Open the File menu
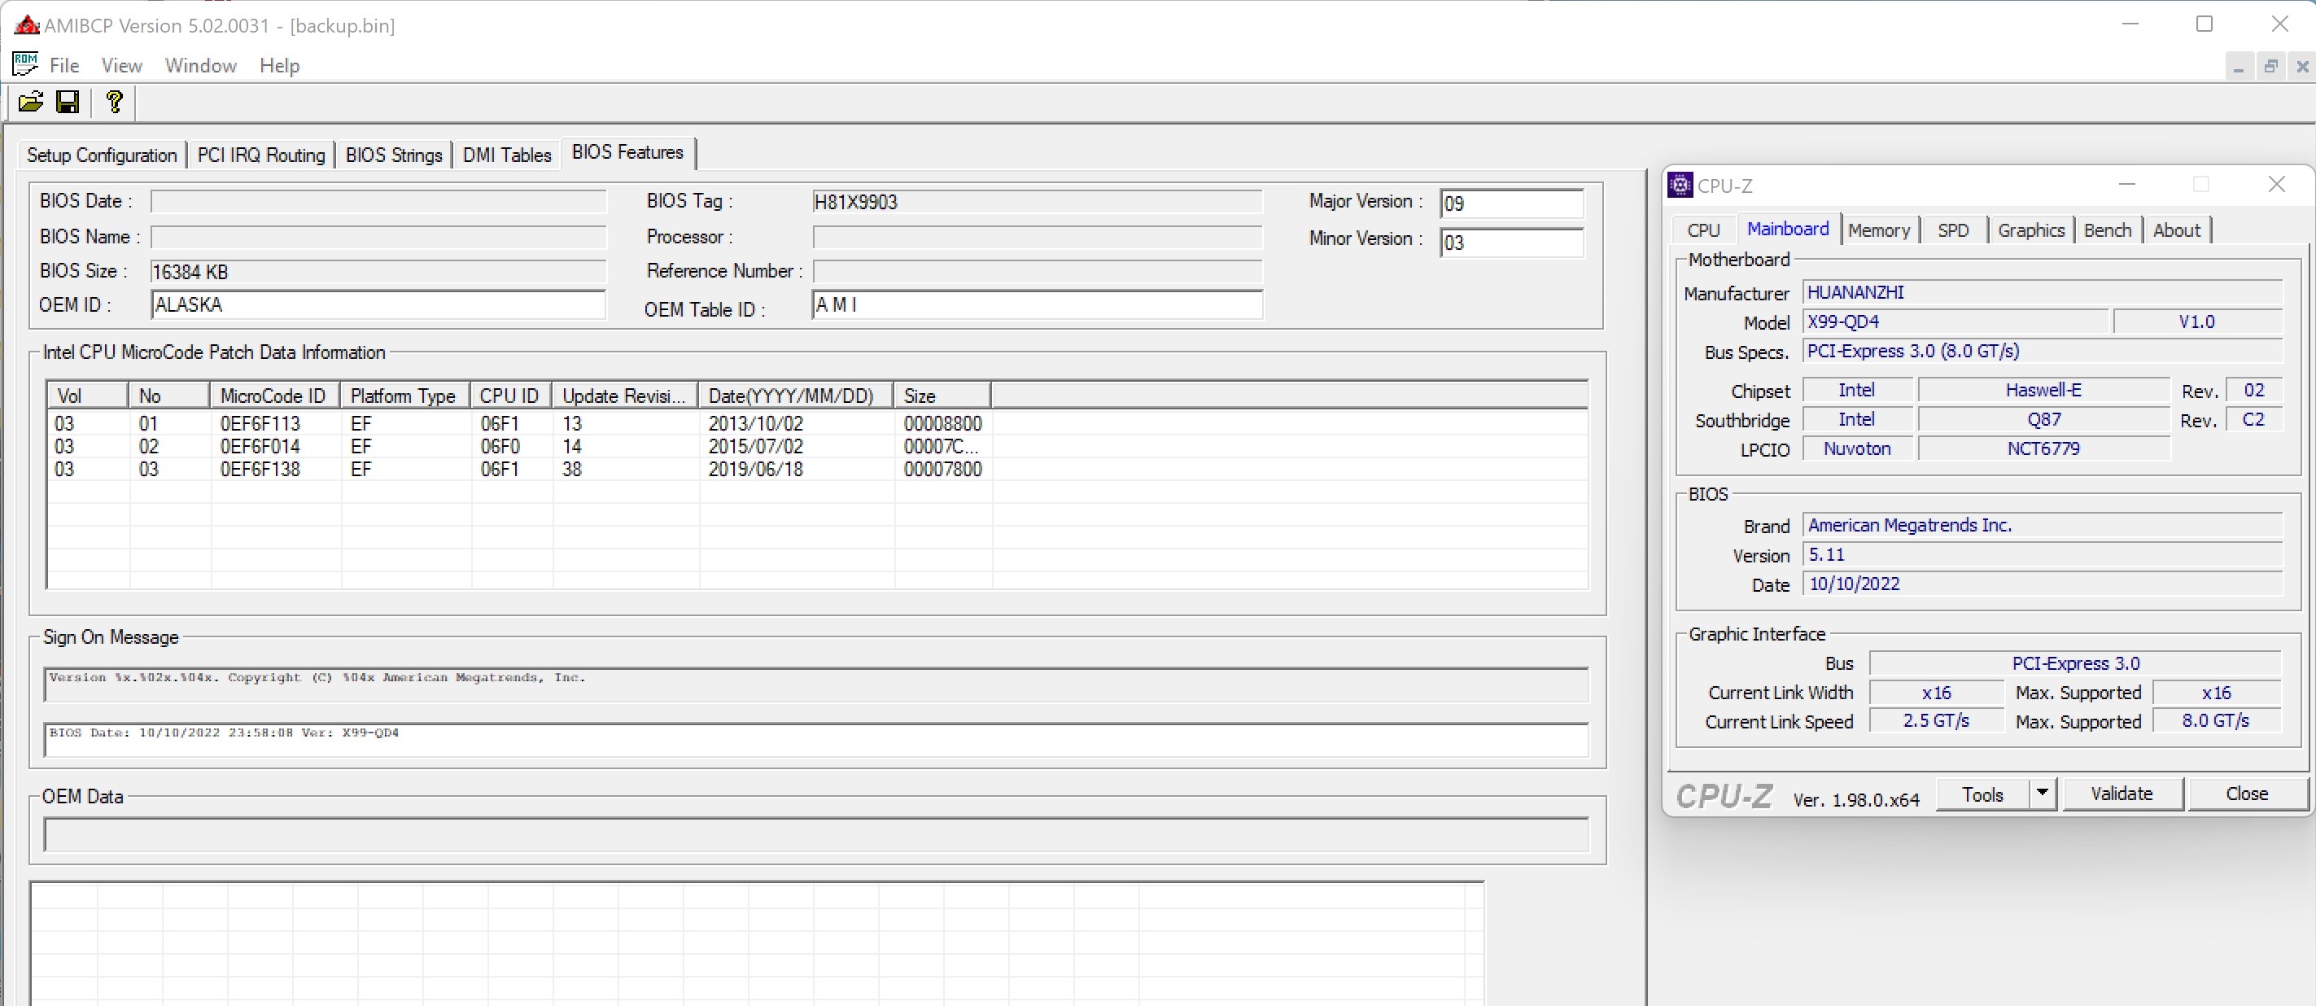 pos(63,66)
